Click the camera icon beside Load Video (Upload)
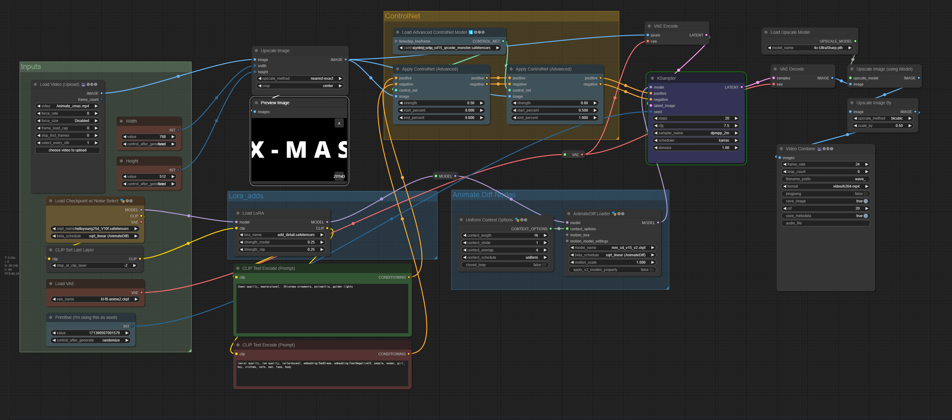Image resolution: width=952 pixels, height=420 pixels. tap(83, 85)
